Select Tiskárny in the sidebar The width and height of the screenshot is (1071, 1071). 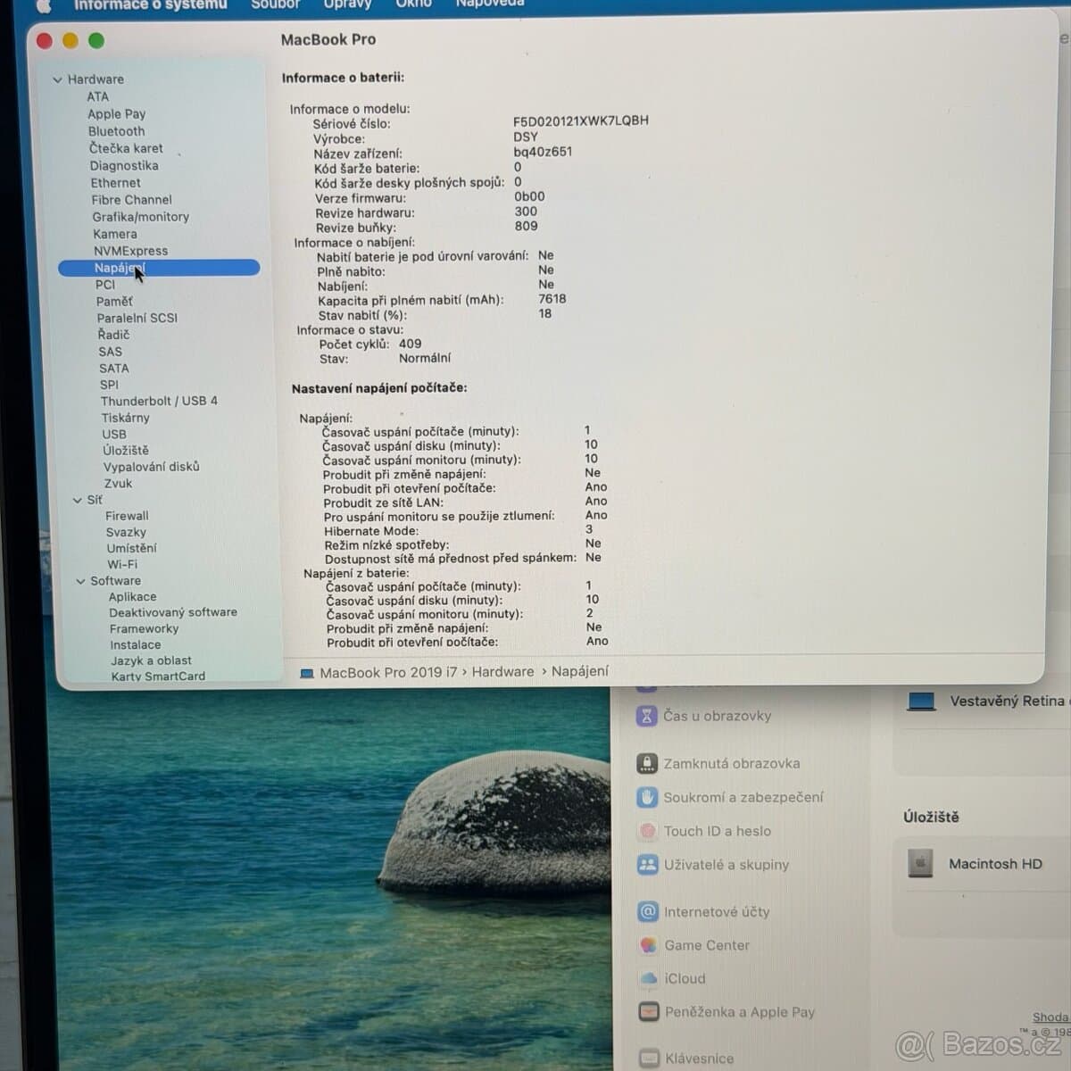click(x=125, y=418)
